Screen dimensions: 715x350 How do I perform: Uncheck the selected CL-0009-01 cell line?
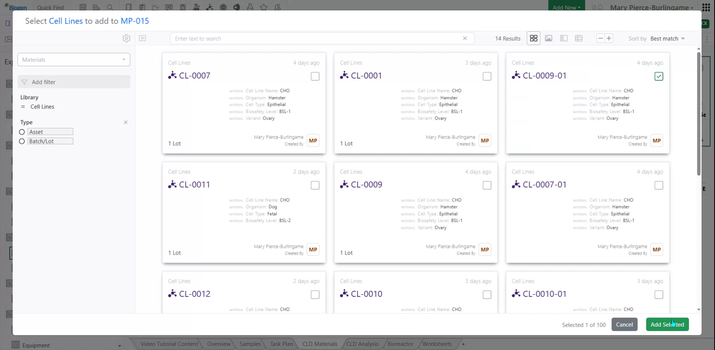point(659,76)
